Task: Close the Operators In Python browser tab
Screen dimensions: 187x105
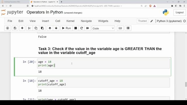Action: point(57,2)
